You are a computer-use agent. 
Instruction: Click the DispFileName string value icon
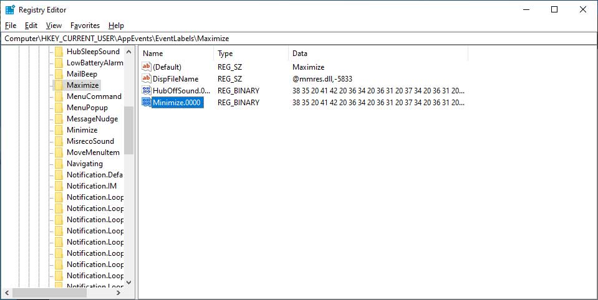pos(147,79)
